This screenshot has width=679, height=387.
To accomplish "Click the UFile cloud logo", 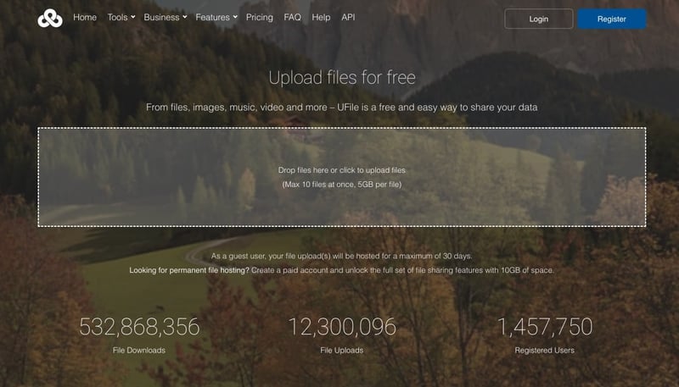I will click(50, 18).
